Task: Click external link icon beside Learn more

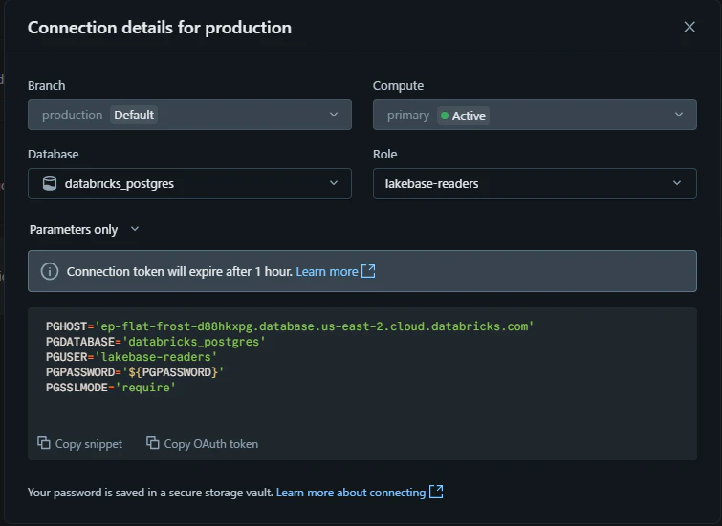Action: [368, 271]
